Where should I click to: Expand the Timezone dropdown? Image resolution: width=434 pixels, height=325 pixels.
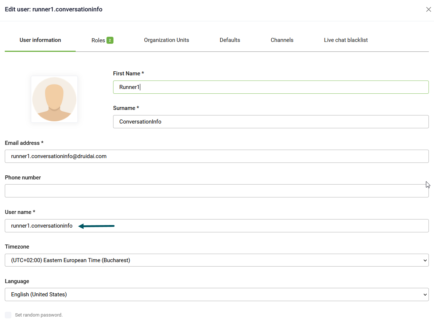click(x=217, y=260)
